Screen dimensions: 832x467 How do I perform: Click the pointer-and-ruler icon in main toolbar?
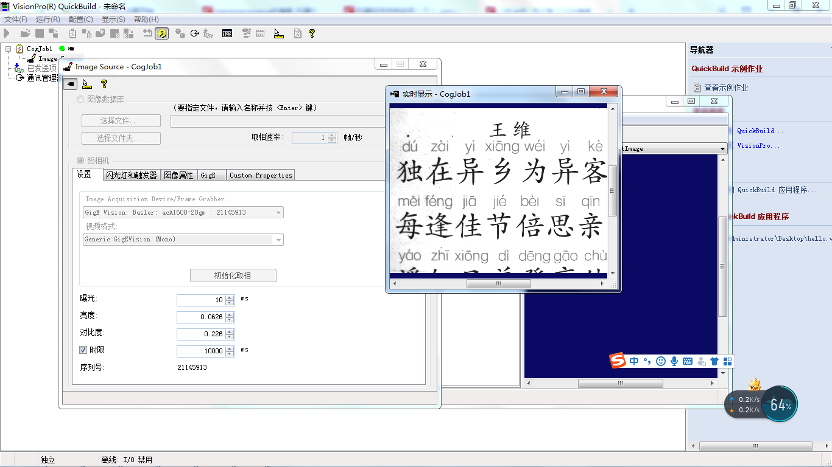point(279,34)
